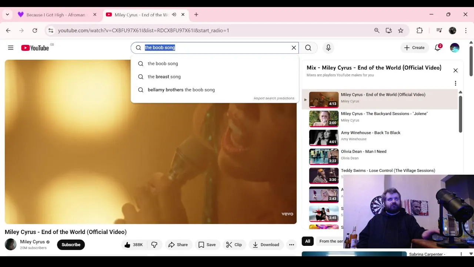Open Miley Cyrus channel avatar

click(x=11, y=244)
